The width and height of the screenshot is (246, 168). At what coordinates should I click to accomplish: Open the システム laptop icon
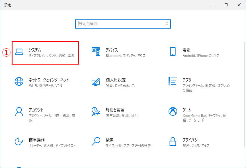coord(19,52)
